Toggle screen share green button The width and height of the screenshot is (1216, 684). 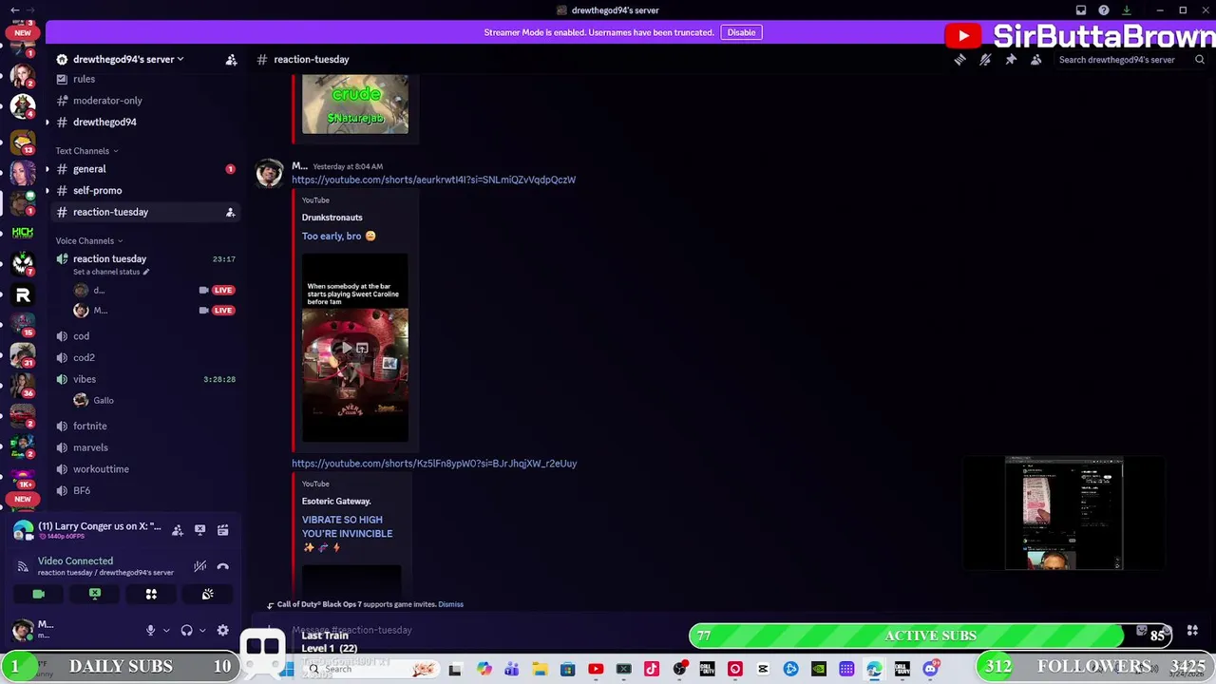click(95, 595)
